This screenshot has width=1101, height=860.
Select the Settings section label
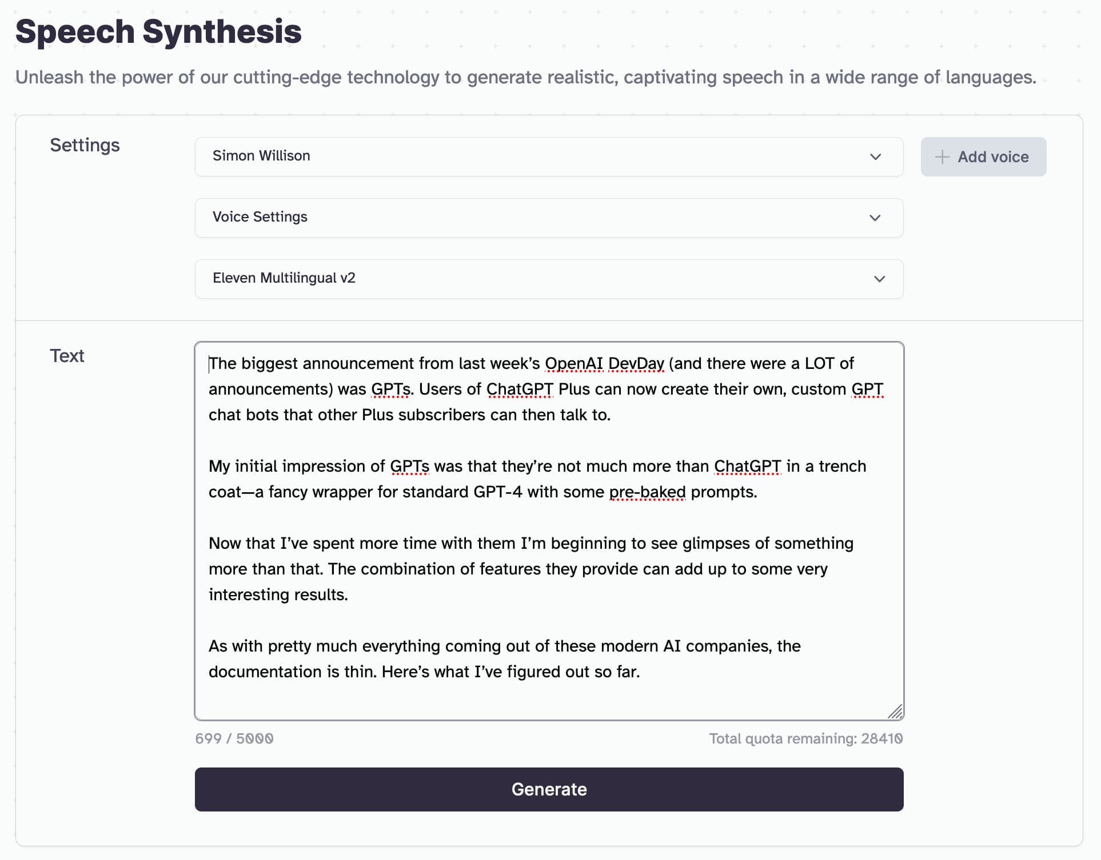tap(85, 145)
